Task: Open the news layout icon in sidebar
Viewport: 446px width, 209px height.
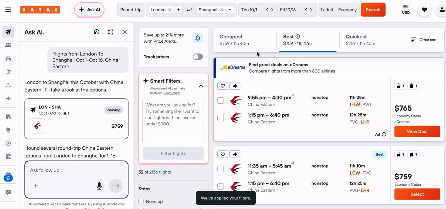Action: pyautogui.click(x=8, y=157)
